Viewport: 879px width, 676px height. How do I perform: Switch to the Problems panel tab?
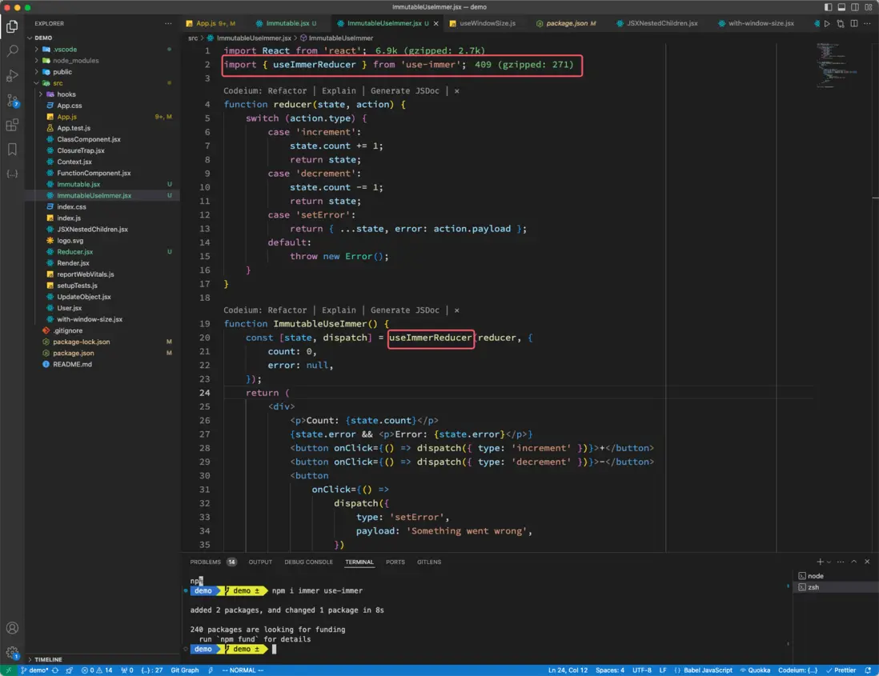tap(205, 562)
